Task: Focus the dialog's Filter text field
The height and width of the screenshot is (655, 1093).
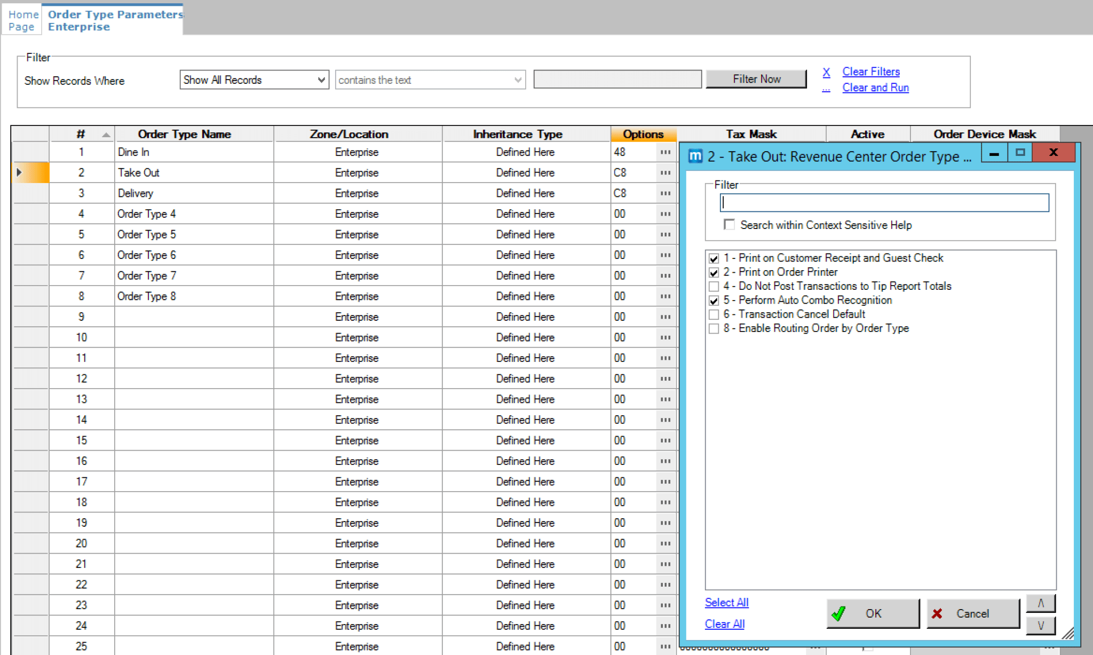Action: 884,203
